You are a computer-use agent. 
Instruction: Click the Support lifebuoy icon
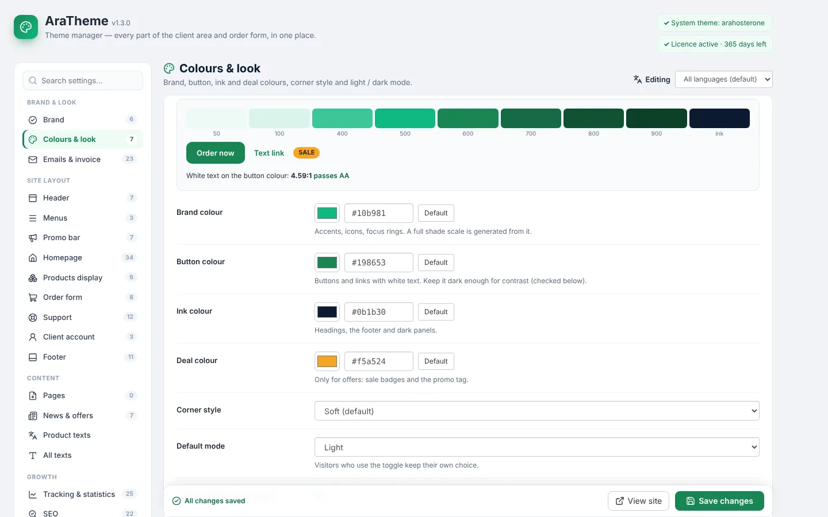pos(33,318)
